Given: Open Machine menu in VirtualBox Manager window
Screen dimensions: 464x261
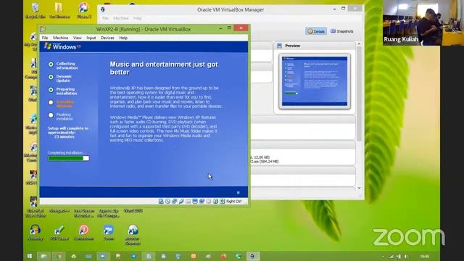Looking at the screenshot, I should 121,18.
